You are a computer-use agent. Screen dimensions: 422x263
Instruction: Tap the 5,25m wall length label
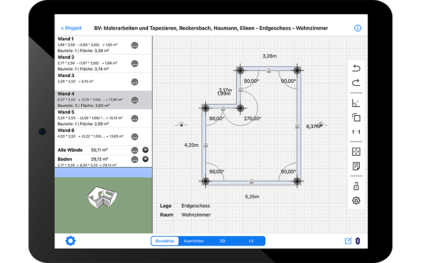tap(252, 197)
